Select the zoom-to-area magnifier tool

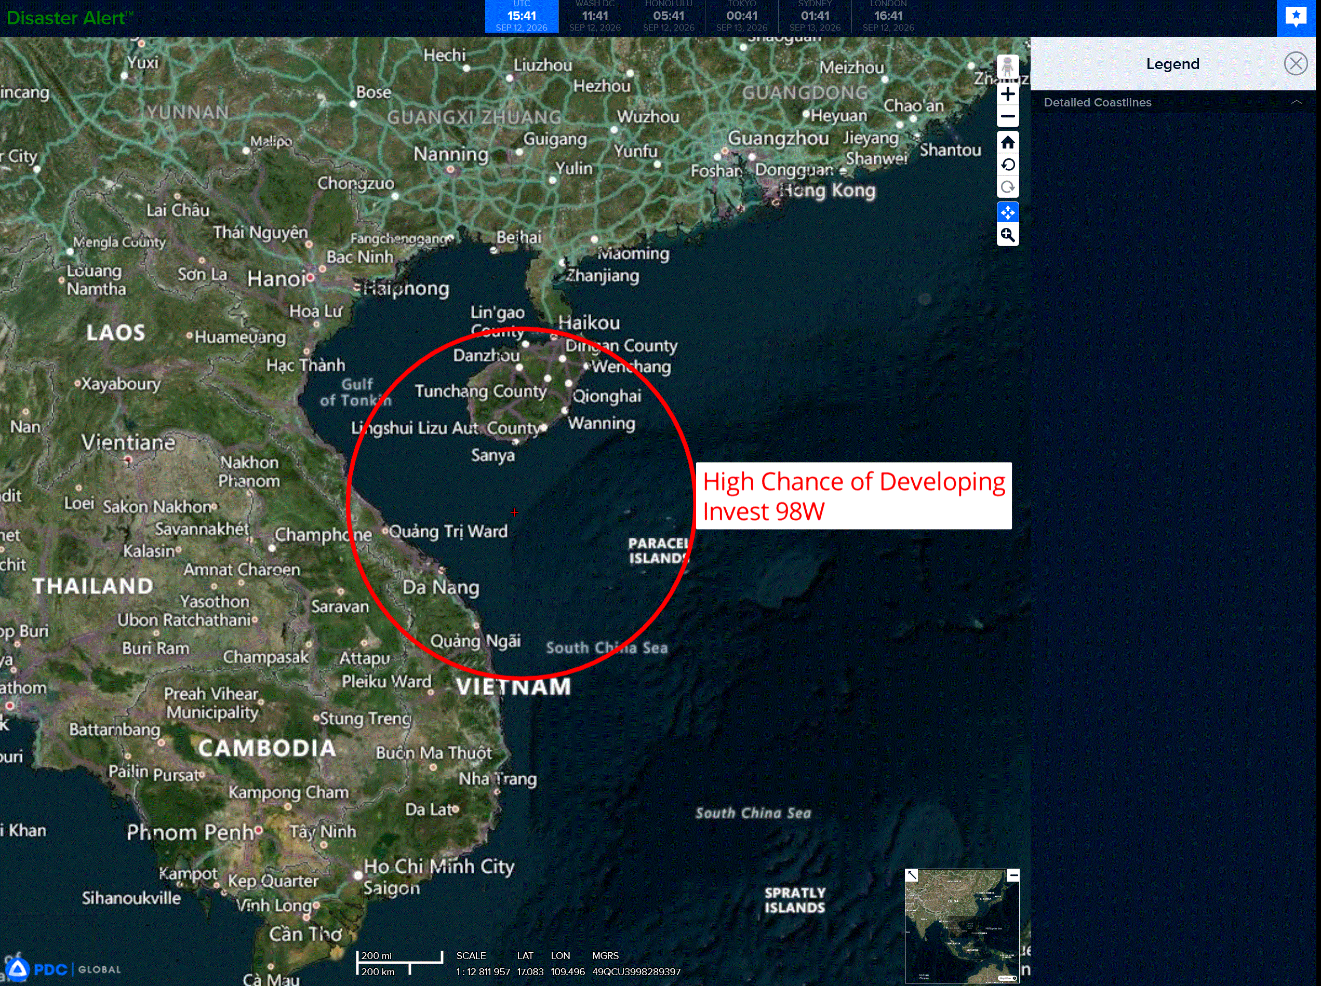(1007, 235)
